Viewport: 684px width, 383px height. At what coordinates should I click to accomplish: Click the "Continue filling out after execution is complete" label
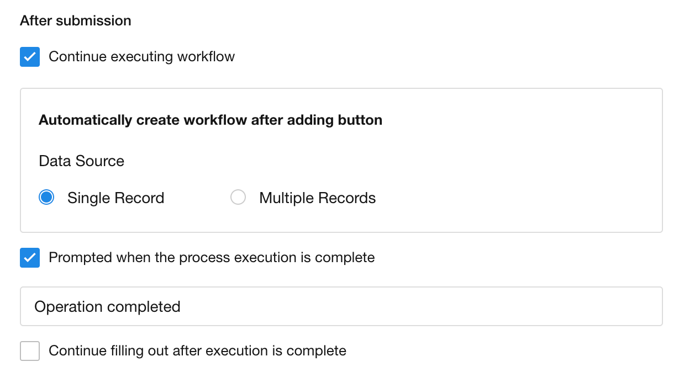click(197, 351)
